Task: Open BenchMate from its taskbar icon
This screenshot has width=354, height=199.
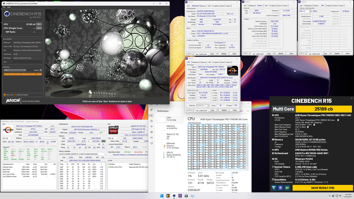Action: coord(168,195)
